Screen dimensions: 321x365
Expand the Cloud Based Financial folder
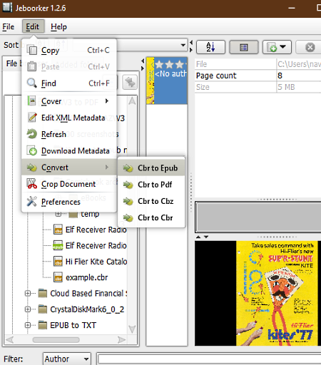pyautogui.click(x=28, y=293)
